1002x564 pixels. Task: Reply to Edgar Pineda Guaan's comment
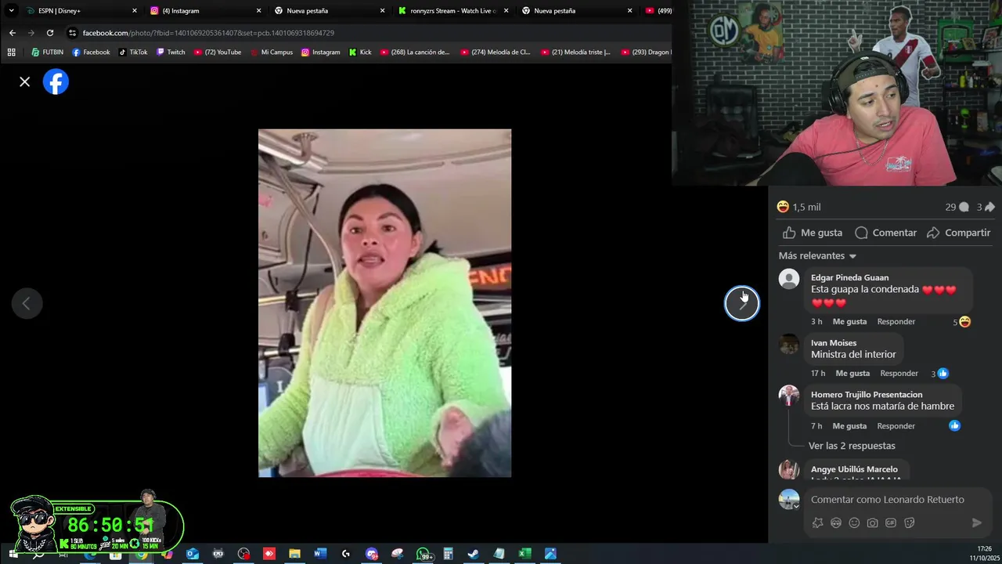896,321
